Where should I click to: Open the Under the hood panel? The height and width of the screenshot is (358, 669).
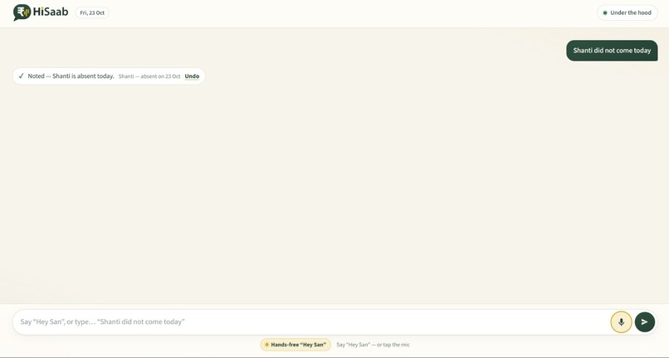pyautogui.click(x=627, y=12)
